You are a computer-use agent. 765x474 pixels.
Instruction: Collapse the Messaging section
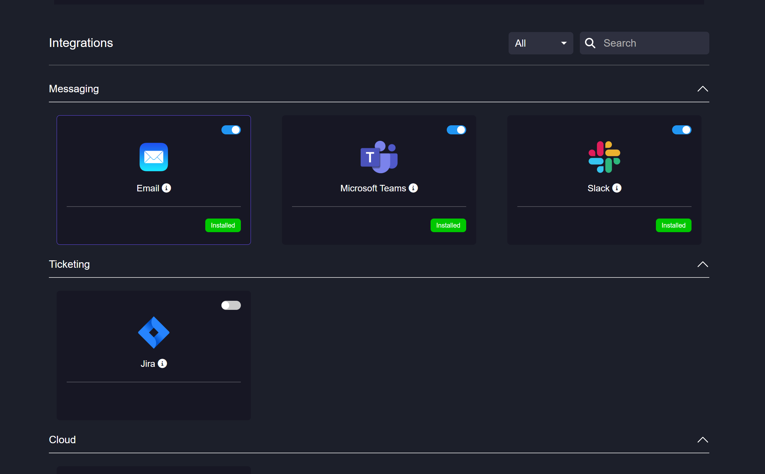click(x=703, y=89)
